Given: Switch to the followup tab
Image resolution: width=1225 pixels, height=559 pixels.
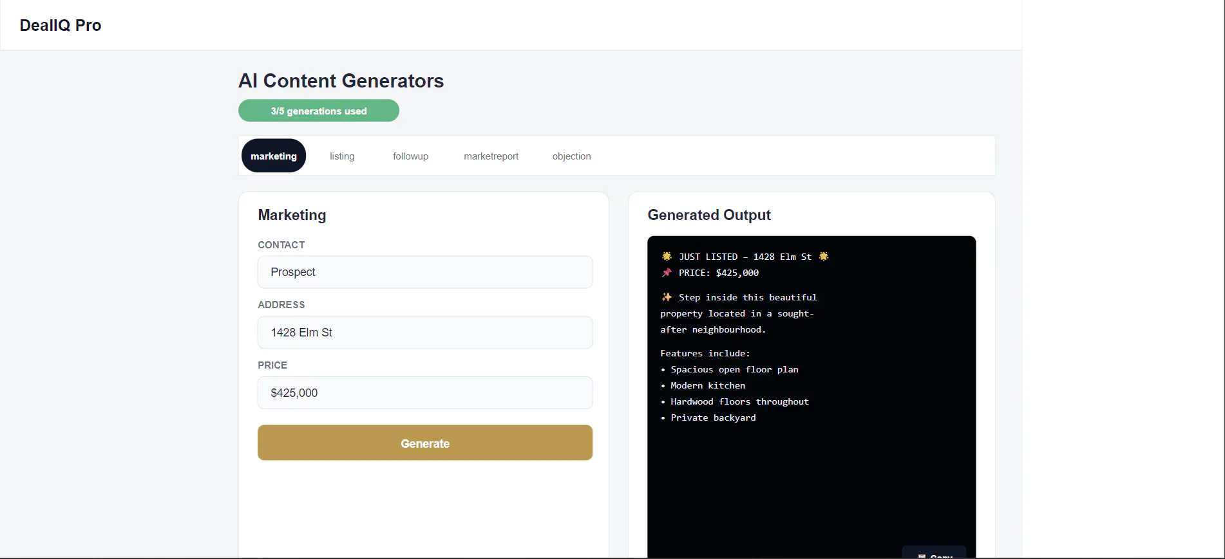Looking at the screenshot, I should tap(410, 156).
